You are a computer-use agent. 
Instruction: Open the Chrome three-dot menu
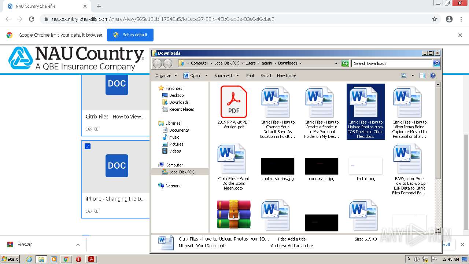(x=461, y=19)
